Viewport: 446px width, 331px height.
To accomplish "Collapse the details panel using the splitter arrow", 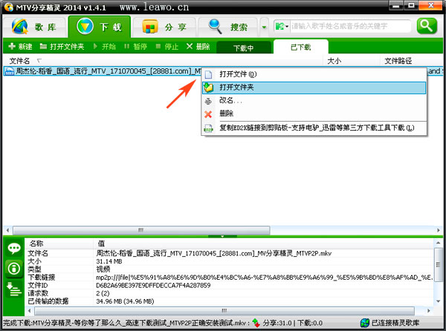I will (x=222, y=236).
